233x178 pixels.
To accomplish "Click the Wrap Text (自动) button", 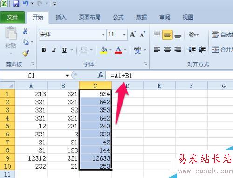I will 222,35.
